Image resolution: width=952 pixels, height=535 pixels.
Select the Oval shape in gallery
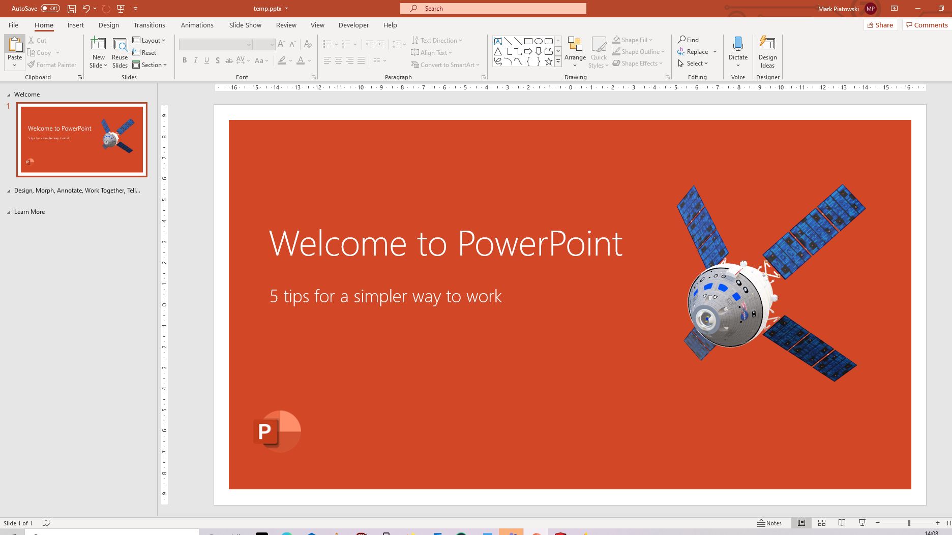[539, 41]
